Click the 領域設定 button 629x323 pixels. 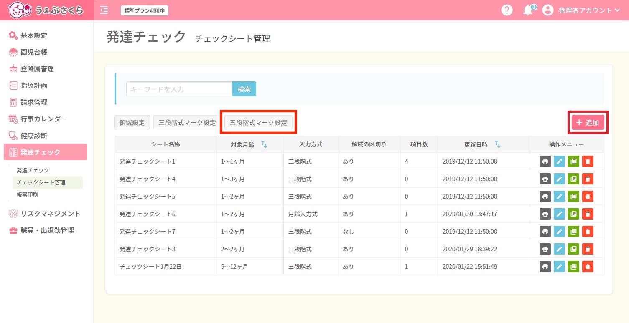tap(132, 123)
